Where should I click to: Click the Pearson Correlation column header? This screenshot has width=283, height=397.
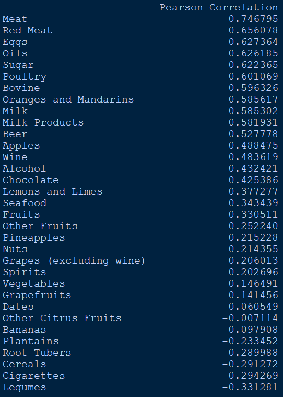point(219,7)
